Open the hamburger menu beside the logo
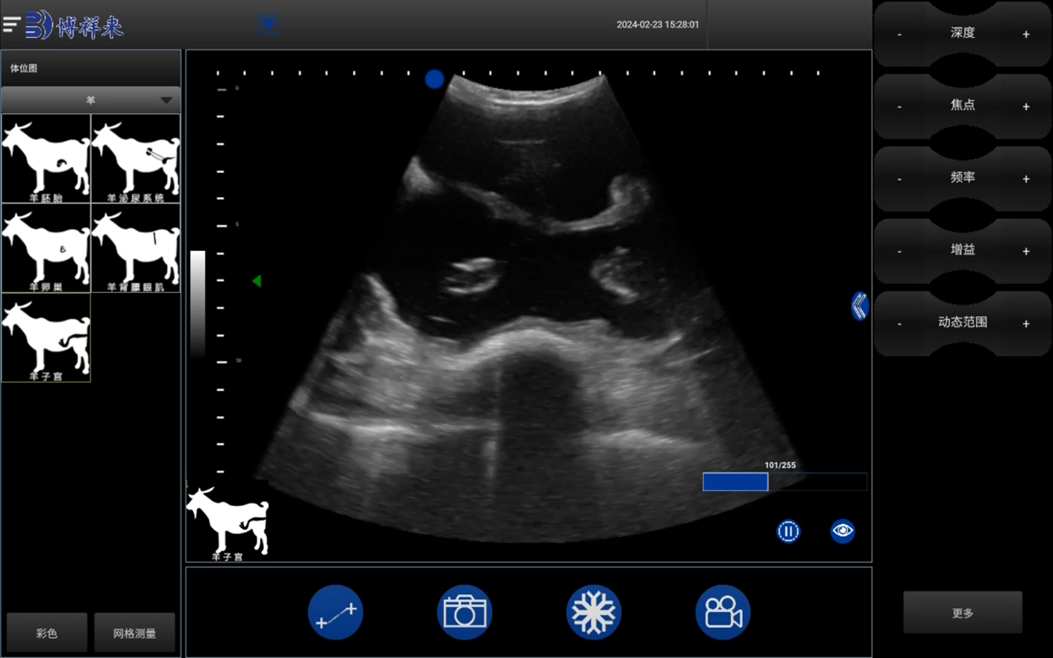1053x658 pixels. (12, 24)
